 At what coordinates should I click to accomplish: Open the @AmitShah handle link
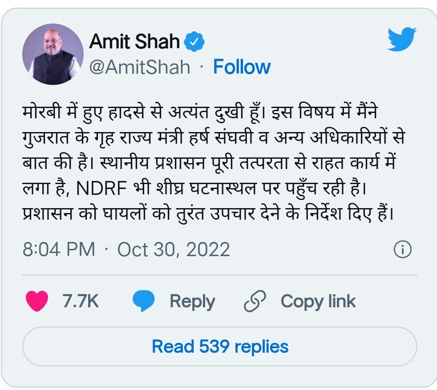[140, 67]
